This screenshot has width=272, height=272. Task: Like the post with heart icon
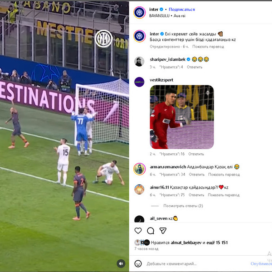click(x=138, y=231)
